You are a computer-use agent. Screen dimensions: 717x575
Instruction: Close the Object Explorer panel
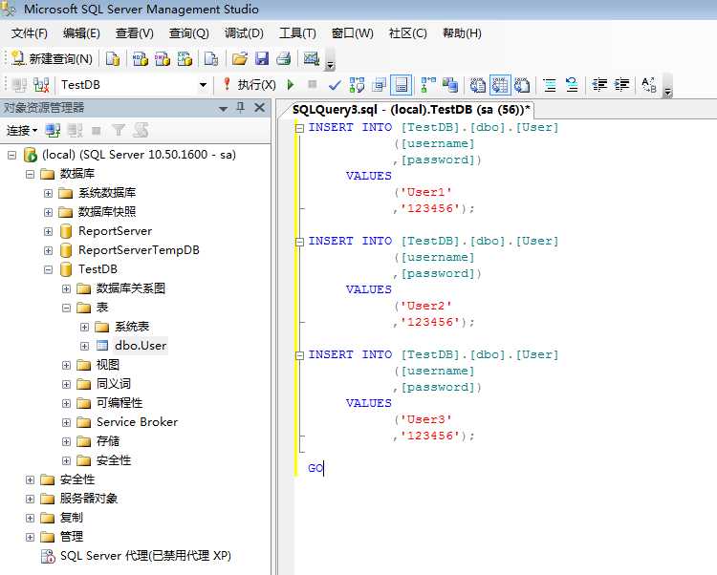(259, 108)
